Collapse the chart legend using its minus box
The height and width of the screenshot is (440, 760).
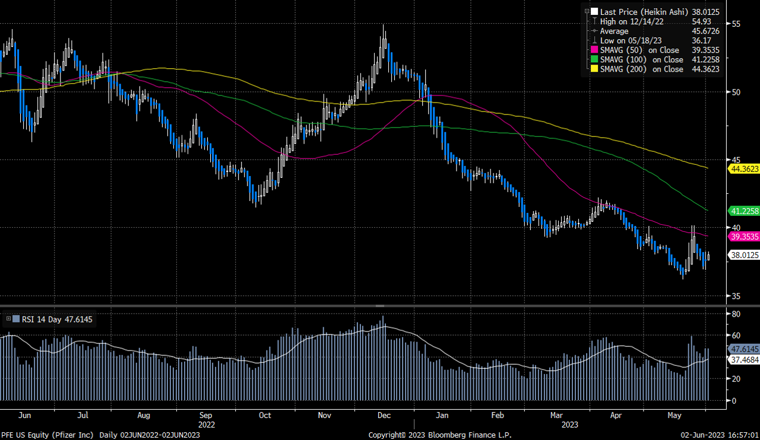(587, 11)
